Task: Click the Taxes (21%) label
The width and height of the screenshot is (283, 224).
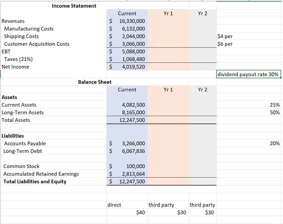Action: (x=18, y=59)
